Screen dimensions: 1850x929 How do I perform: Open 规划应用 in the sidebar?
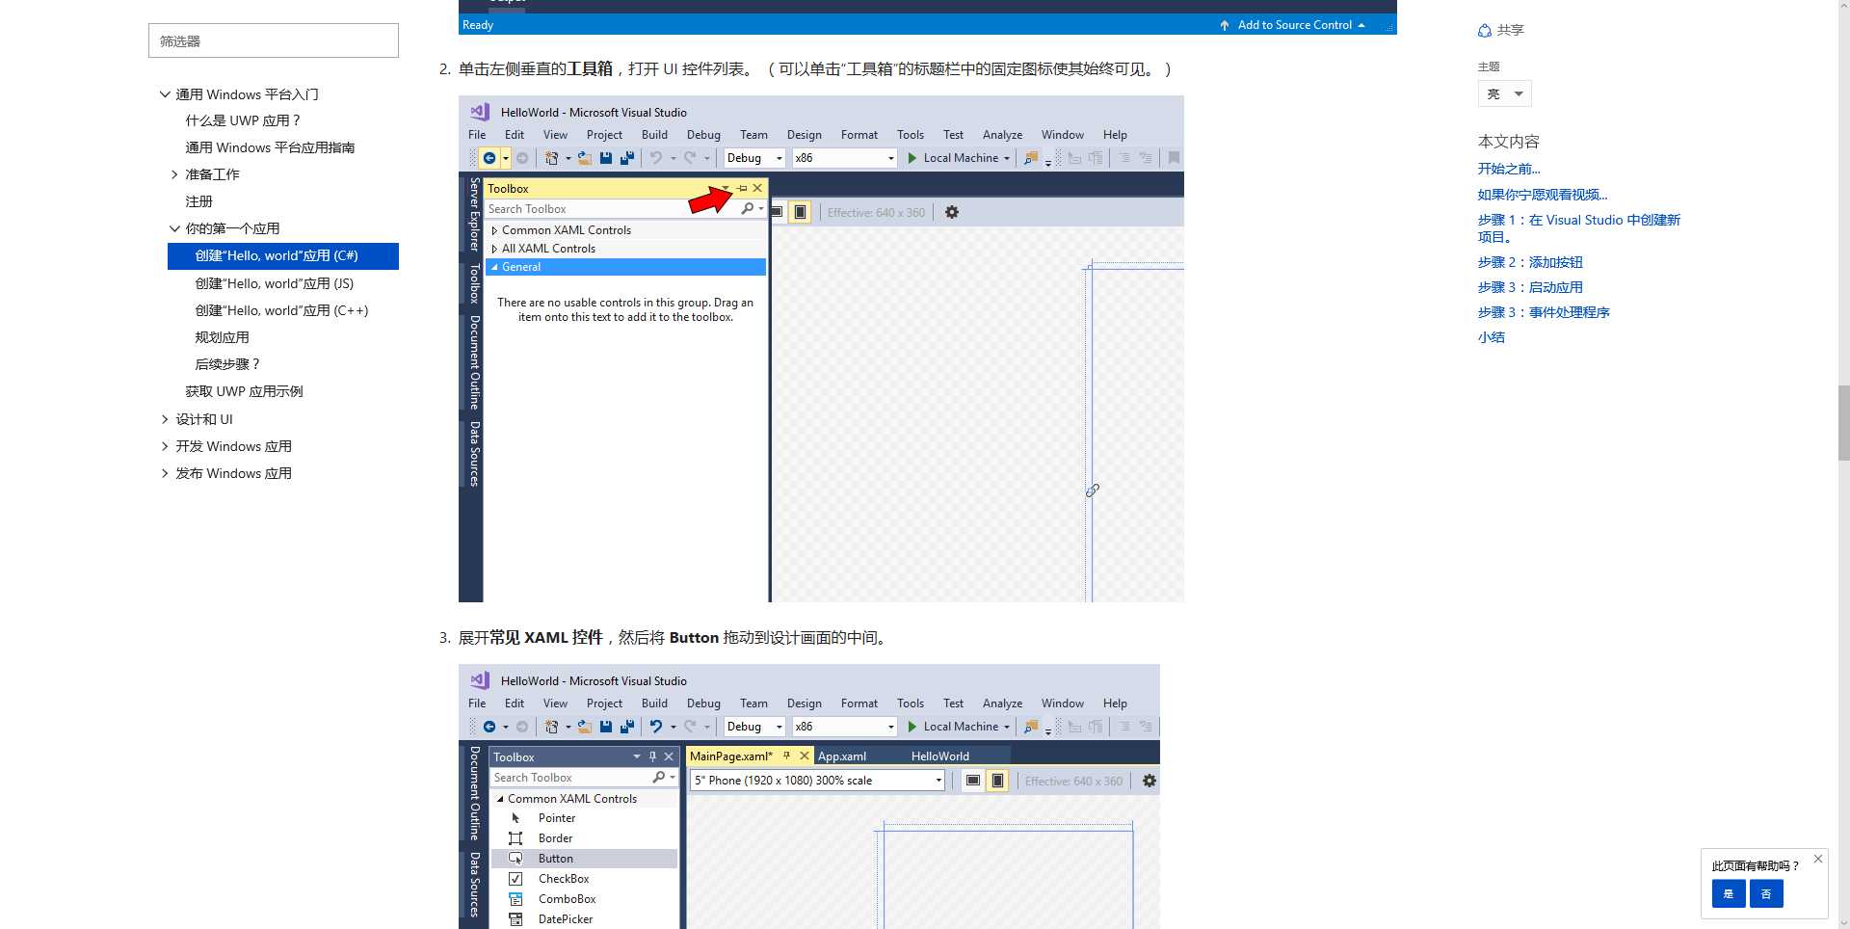(222, 337)
